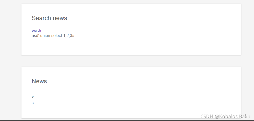Place cursor on the word 'union' in search box

click(45, 36)
